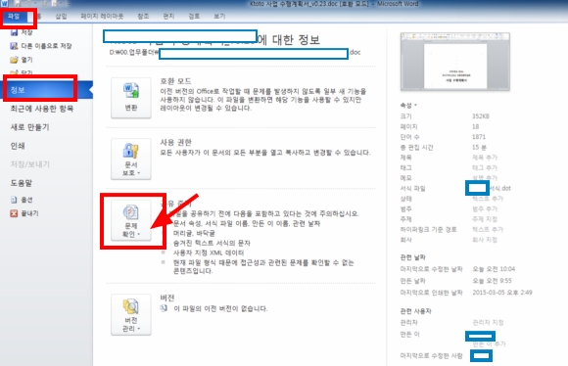Open the 버전 관리 (Manage Versions) dropdown
Viewport: 568px width, 366px height.
point(131,314)
